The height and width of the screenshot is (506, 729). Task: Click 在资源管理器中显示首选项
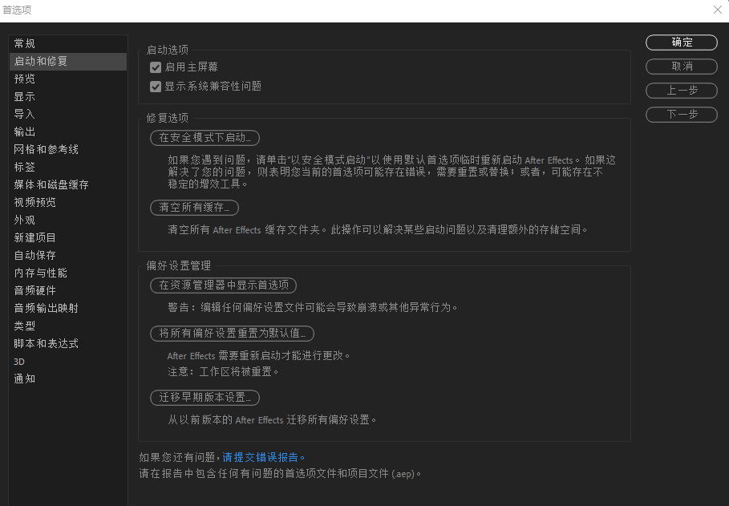pyautogui.click(x=224, y=285)
